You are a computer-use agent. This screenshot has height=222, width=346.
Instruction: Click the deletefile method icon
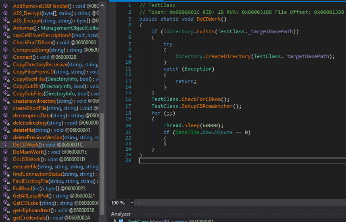click(x=6, y=130)
